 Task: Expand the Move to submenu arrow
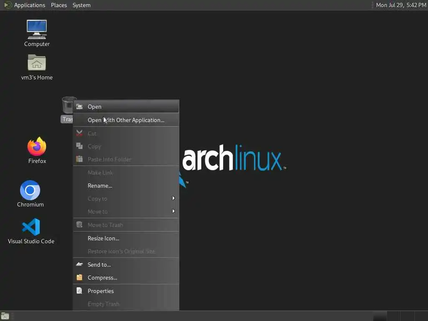tap(173, 211)
